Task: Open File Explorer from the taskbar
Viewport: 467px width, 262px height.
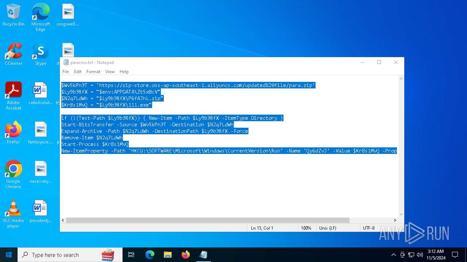Action: click(x=167, y=255)
